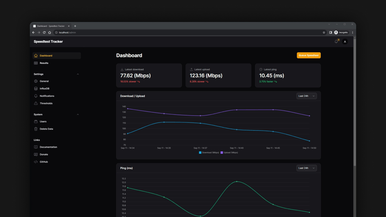The width and height of the screenshot is (386, 217).
Task: Open the user avatar menu
Action: coord(345,42)
